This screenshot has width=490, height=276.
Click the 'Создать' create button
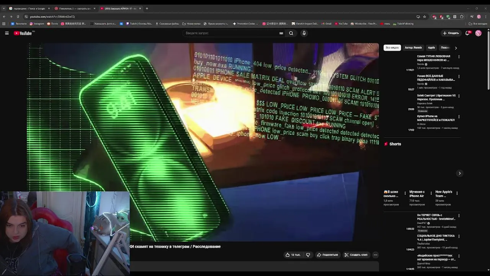[x=451, y=33]
